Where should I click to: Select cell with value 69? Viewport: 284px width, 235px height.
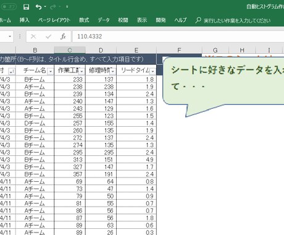click(70, 181)
